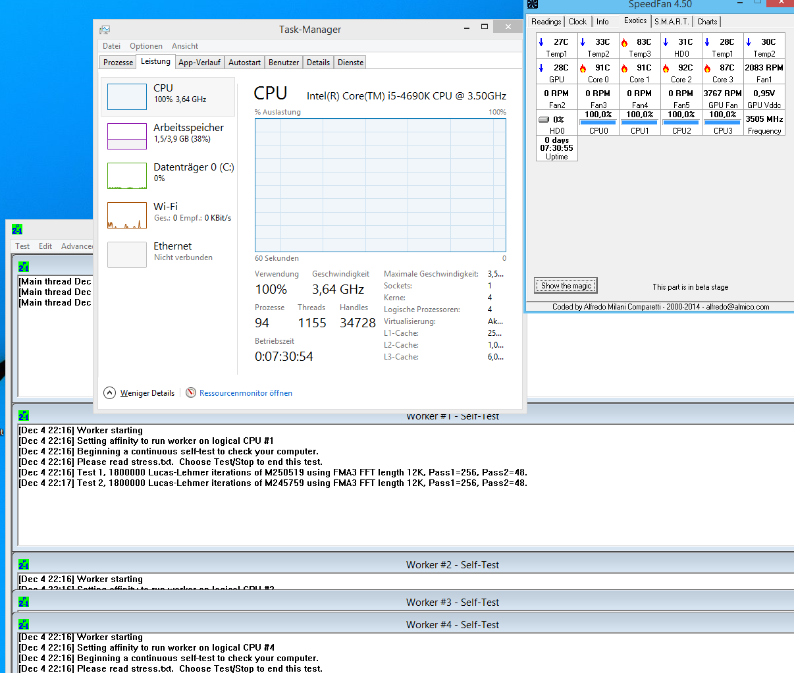Click the 3,64 GHz Geschwindigkeit value
The height and width of the screenshot is (673, 794).
click(338, 289)
